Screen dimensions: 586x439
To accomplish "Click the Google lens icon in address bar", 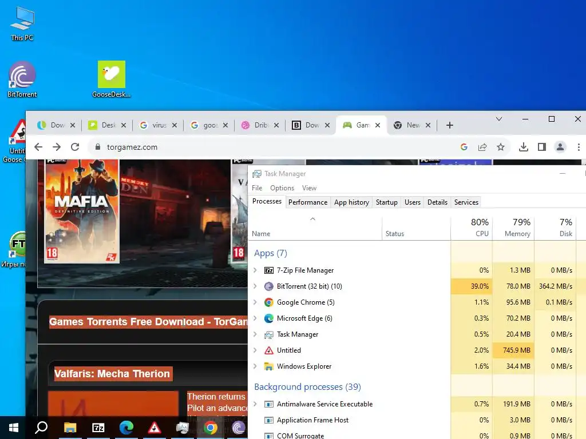I will click(464, 147).
